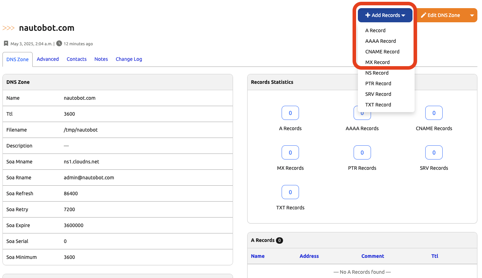482x278 pixels.
Task: Select CNAME Record menu entry
Action: [382, 52]
